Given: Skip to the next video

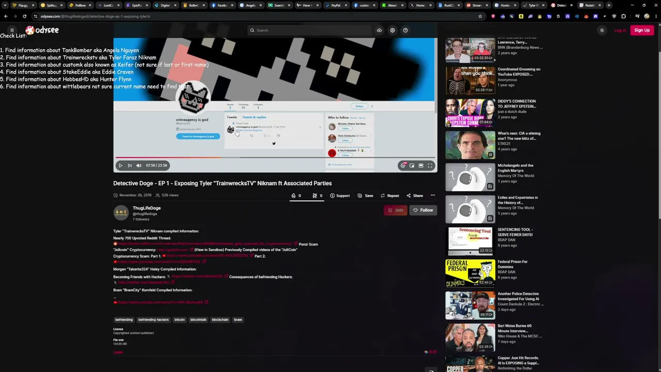Looking at the screenshot, I should pyautogui.click(x=130, y=165).
